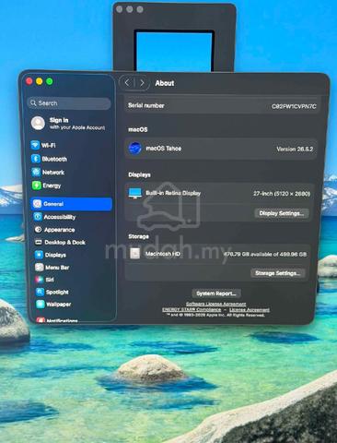Open Menu Bar settings

pos(52,268)
